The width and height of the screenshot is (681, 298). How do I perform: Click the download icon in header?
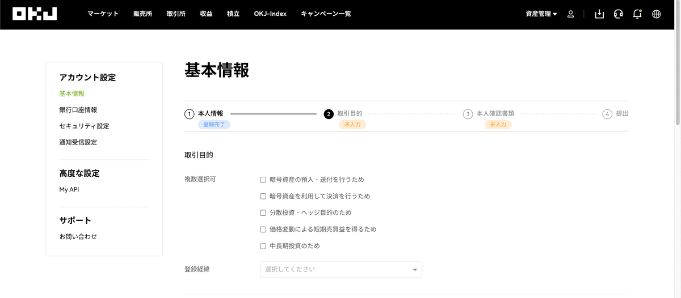599,14
